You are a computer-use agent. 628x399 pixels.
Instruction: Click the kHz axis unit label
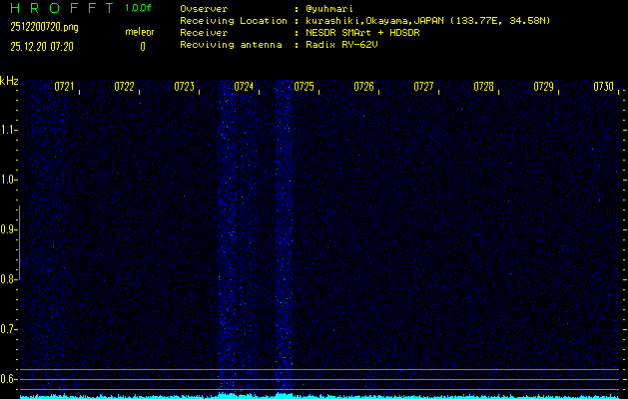pyautogui.click(x=9, y=81)
